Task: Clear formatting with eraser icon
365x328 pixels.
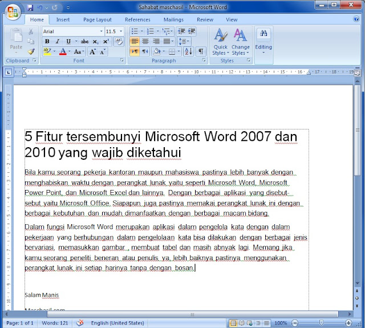Action: click(119, 42)
